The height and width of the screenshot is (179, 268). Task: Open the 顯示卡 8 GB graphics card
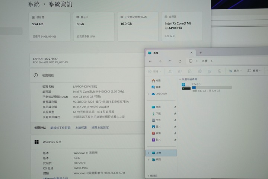pos(94,26)
